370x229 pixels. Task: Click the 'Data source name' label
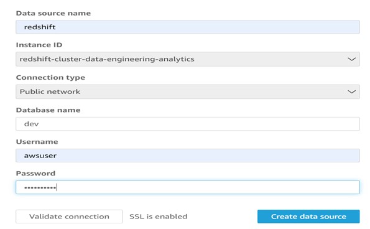point(53,13)
